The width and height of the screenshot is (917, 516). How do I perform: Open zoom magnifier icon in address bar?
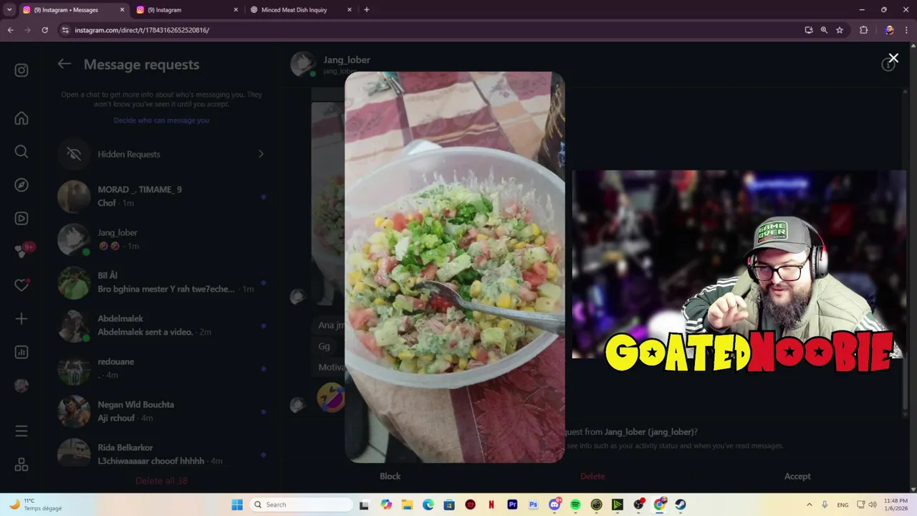click(824, 30)
